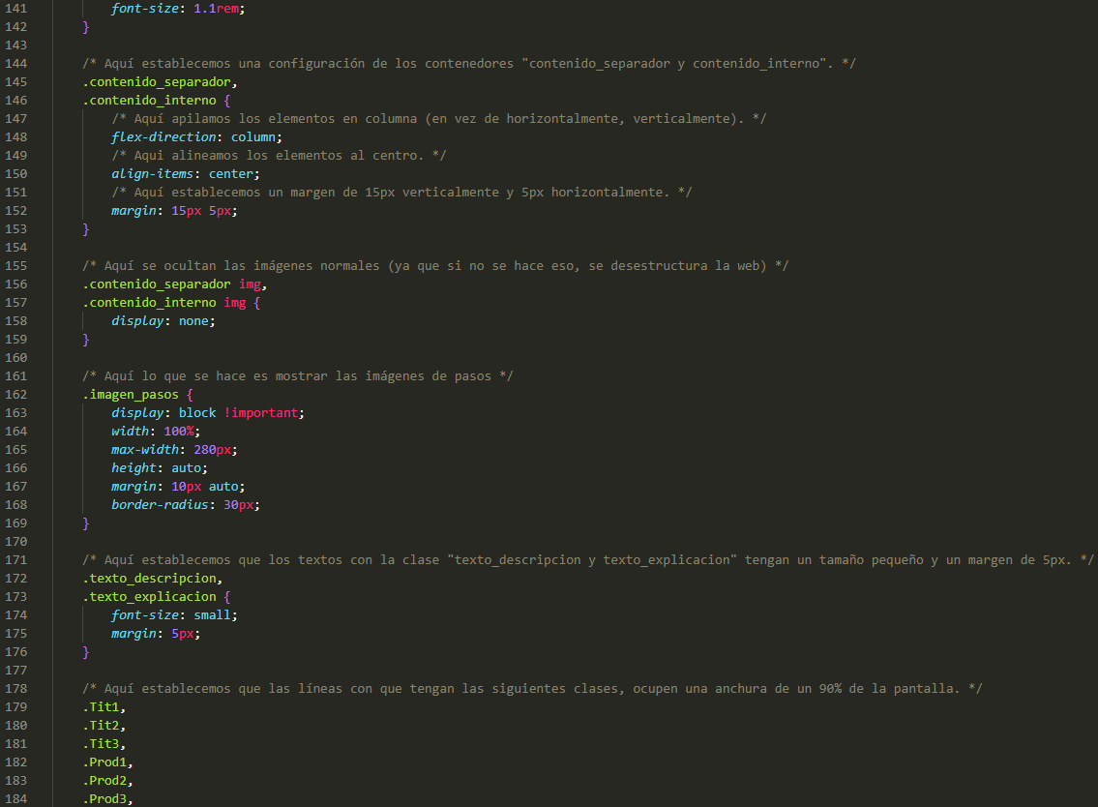1098x807 pixels.
Task: Click line number 184 in the gutter
Action: click(15, 798)
